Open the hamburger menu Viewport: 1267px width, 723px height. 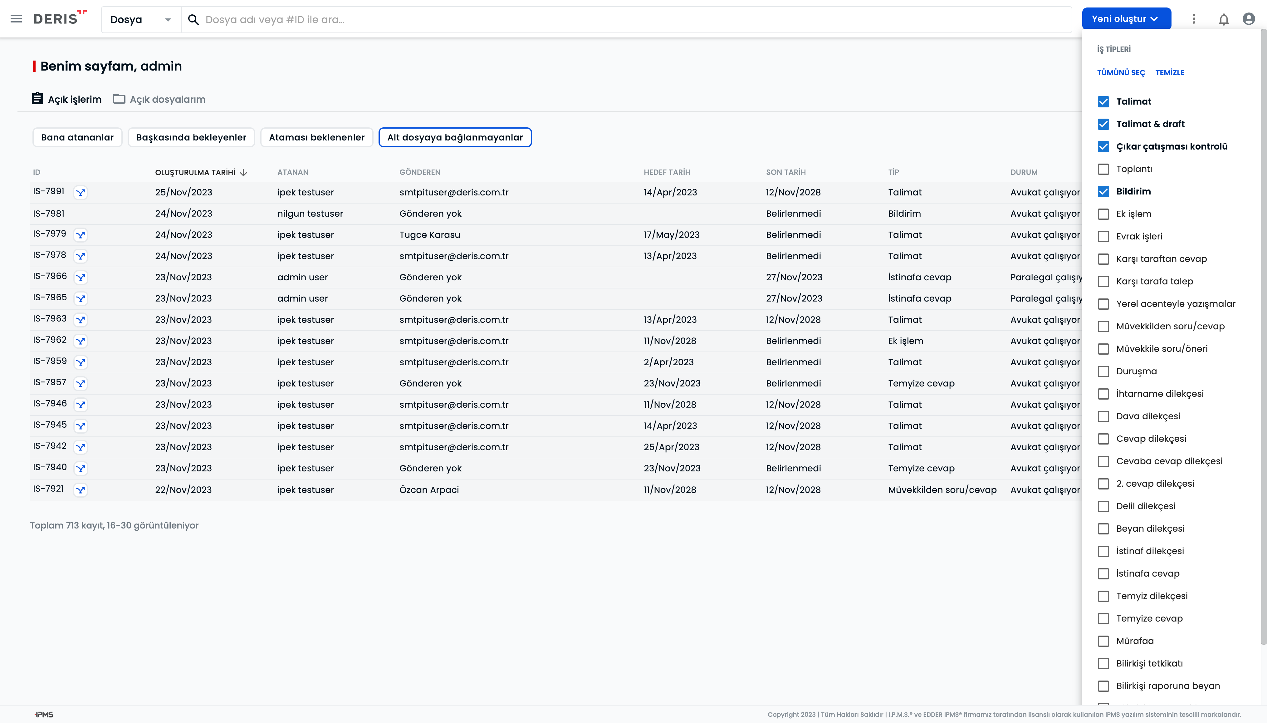click(x=16, y=19)
